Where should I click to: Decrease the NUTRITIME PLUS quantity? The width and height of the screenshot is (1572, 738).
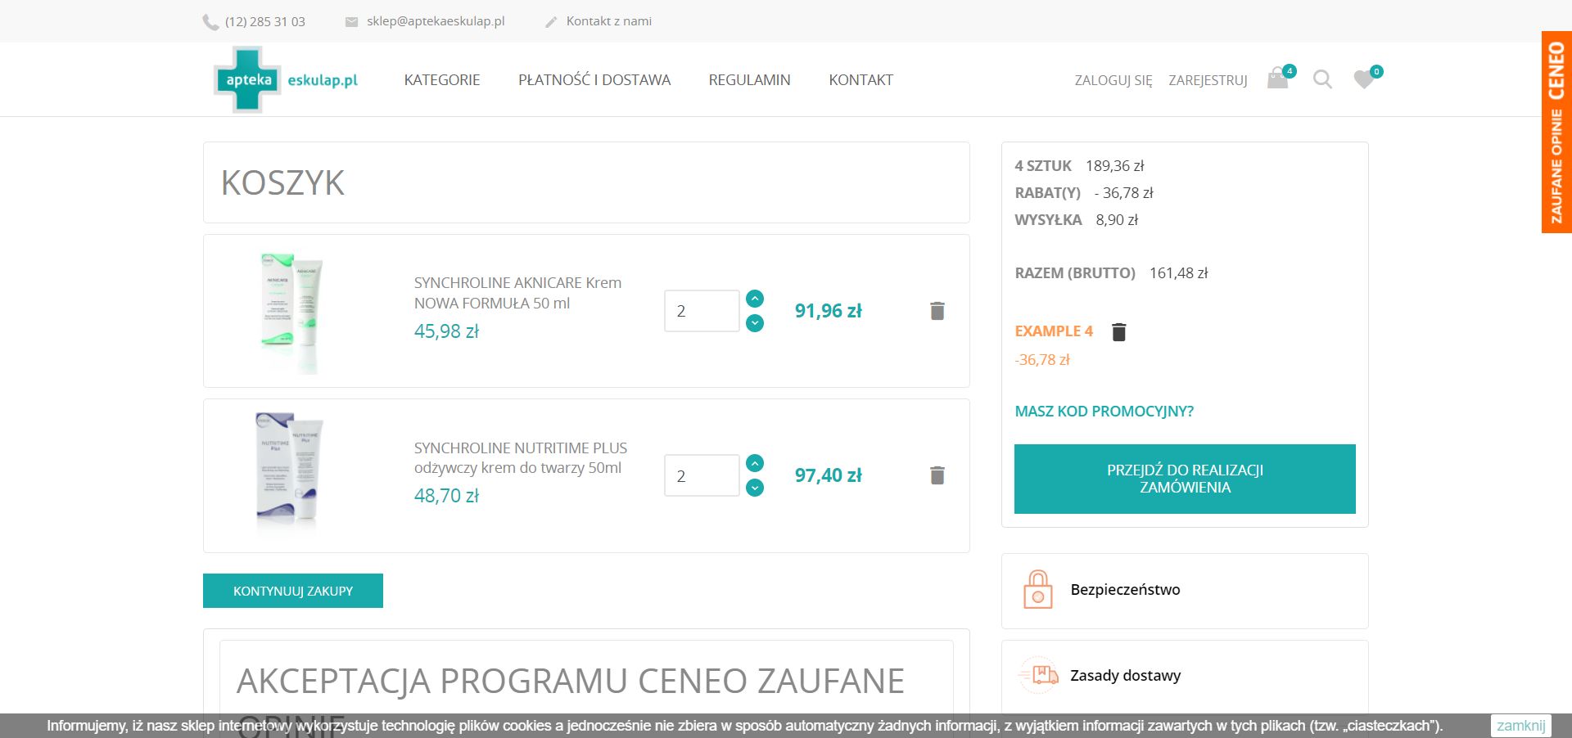point(755,488)
